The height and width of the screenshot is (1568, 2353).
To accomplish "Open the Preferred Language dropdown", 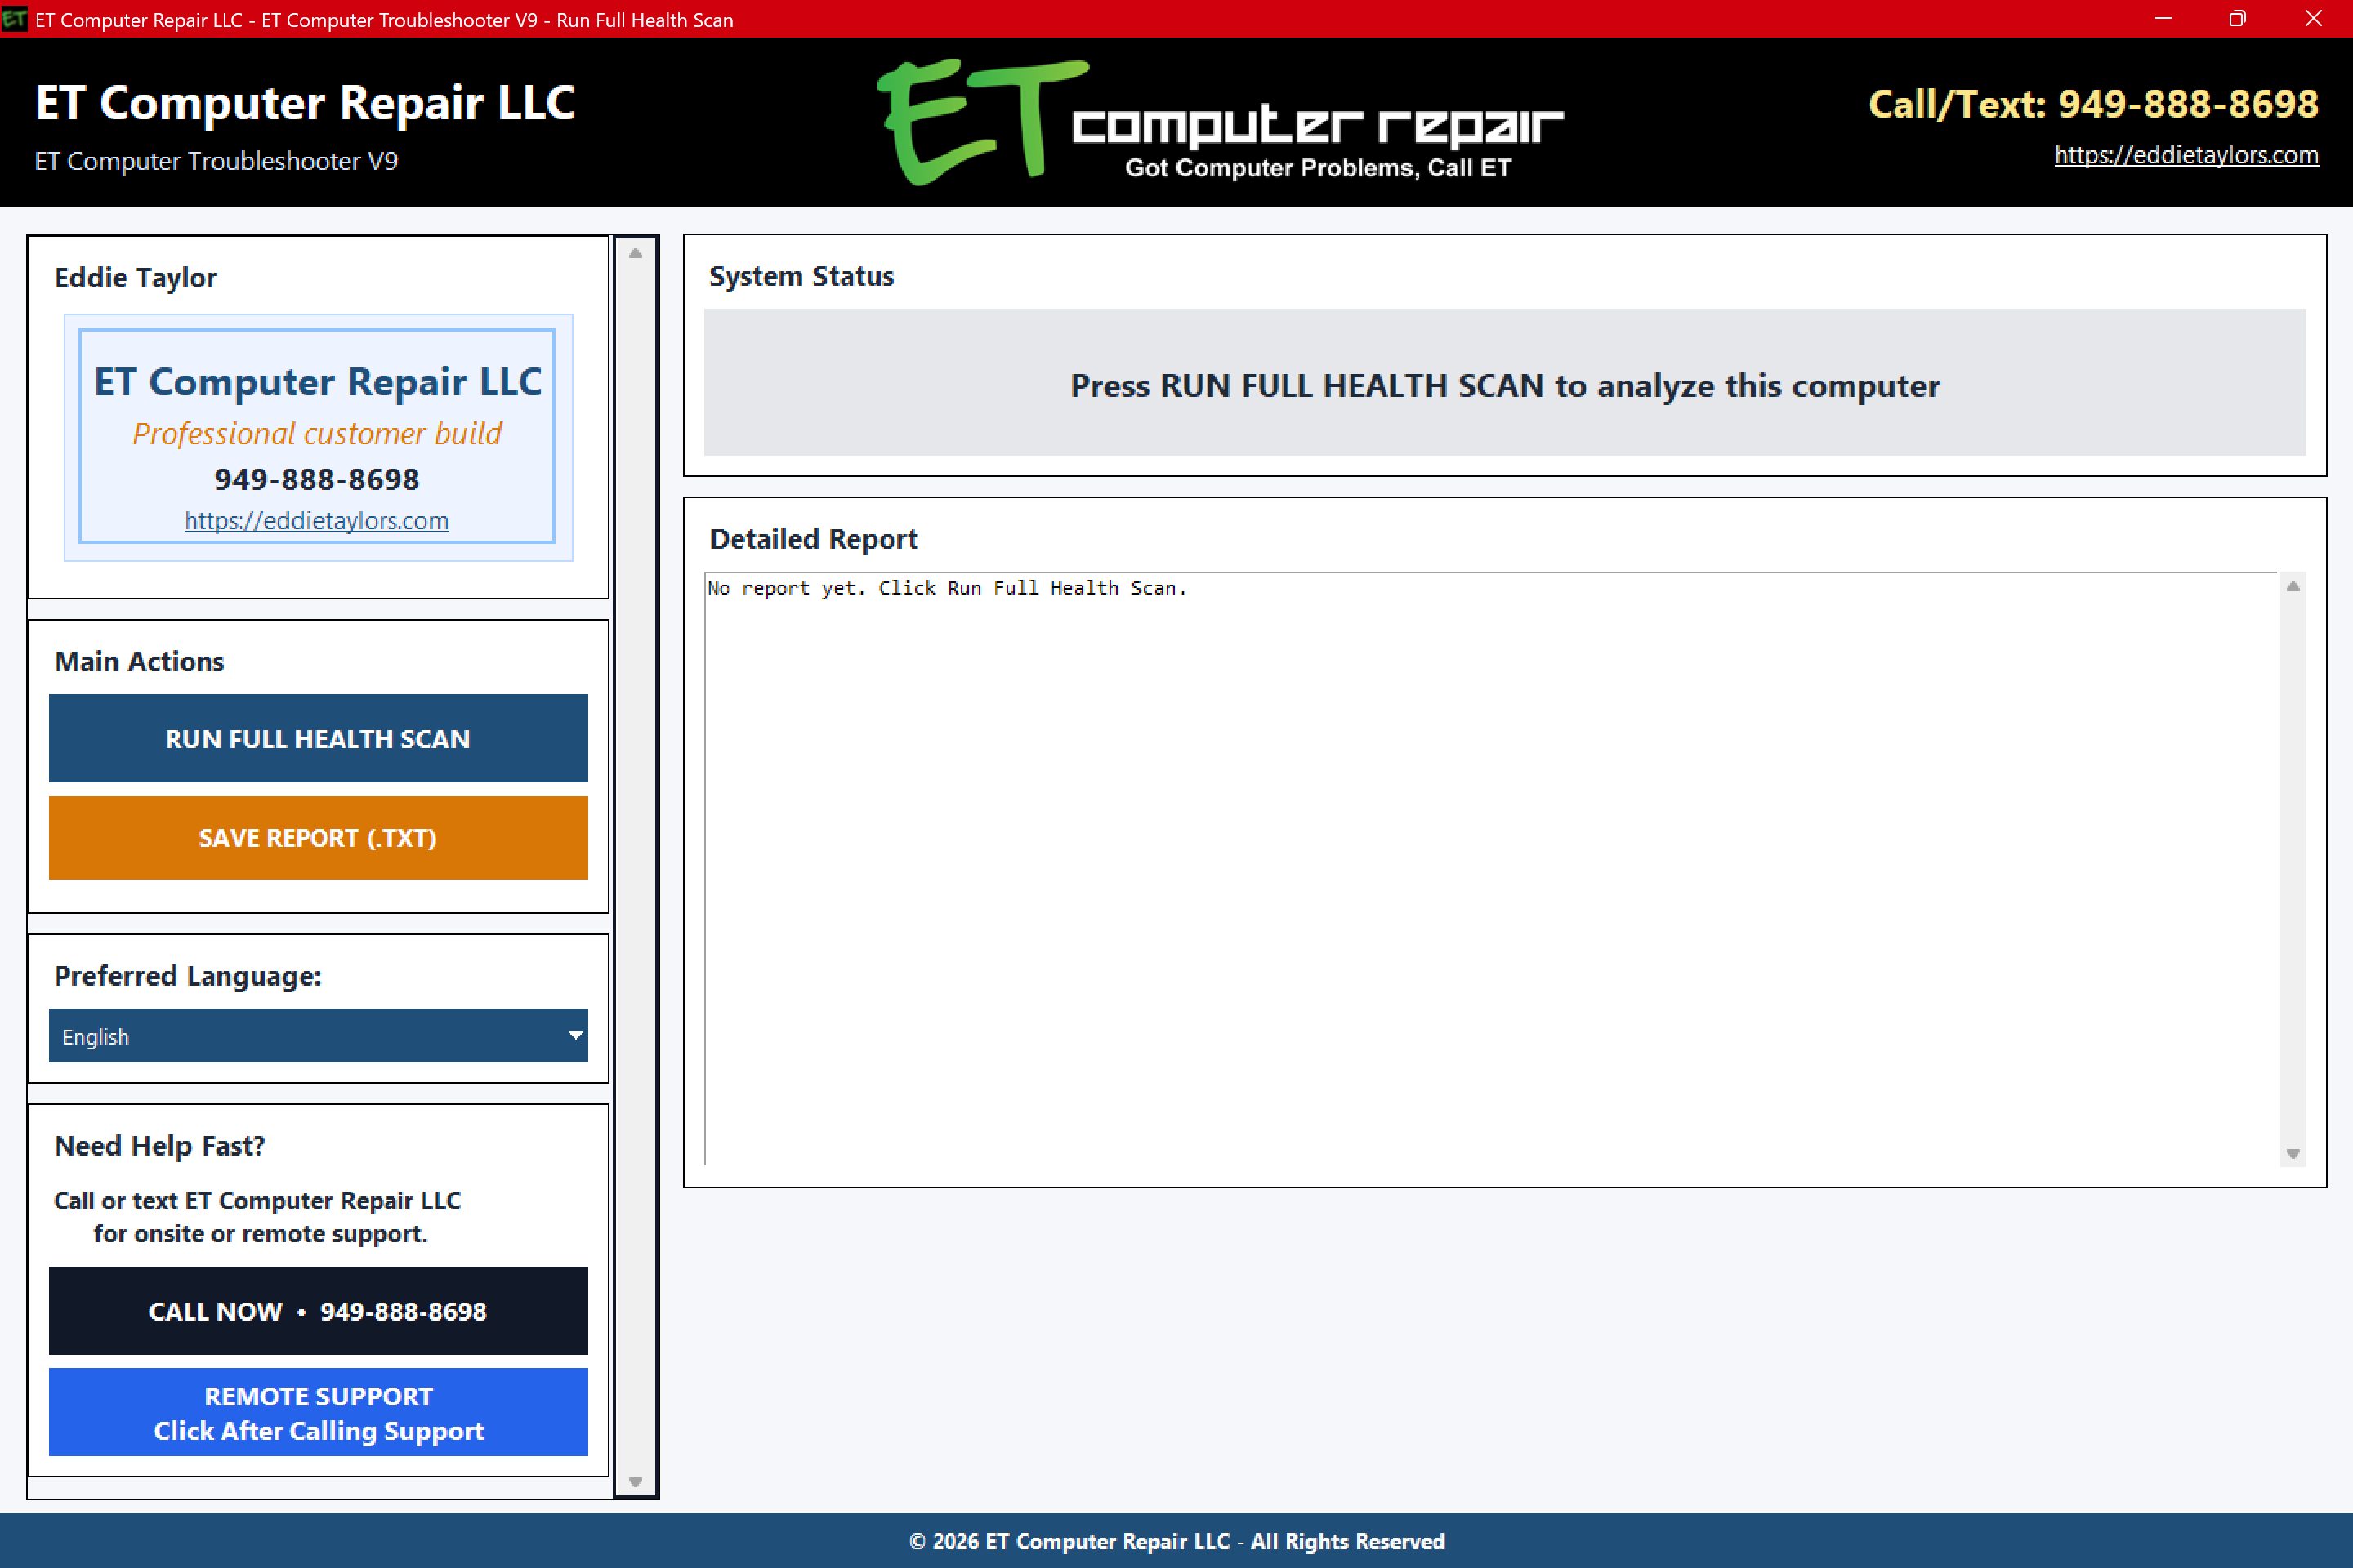I will pyautogui.click(x=318, y=1036).
